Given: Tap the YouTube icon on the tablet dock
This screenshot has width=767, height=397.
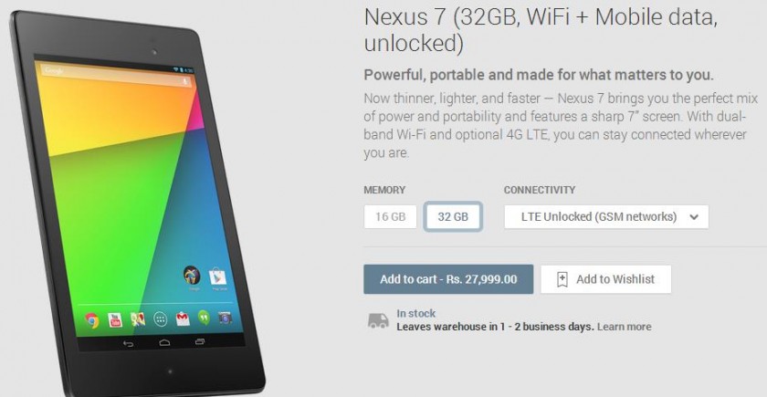Looking at the screenshot, I should coord(115,320).
